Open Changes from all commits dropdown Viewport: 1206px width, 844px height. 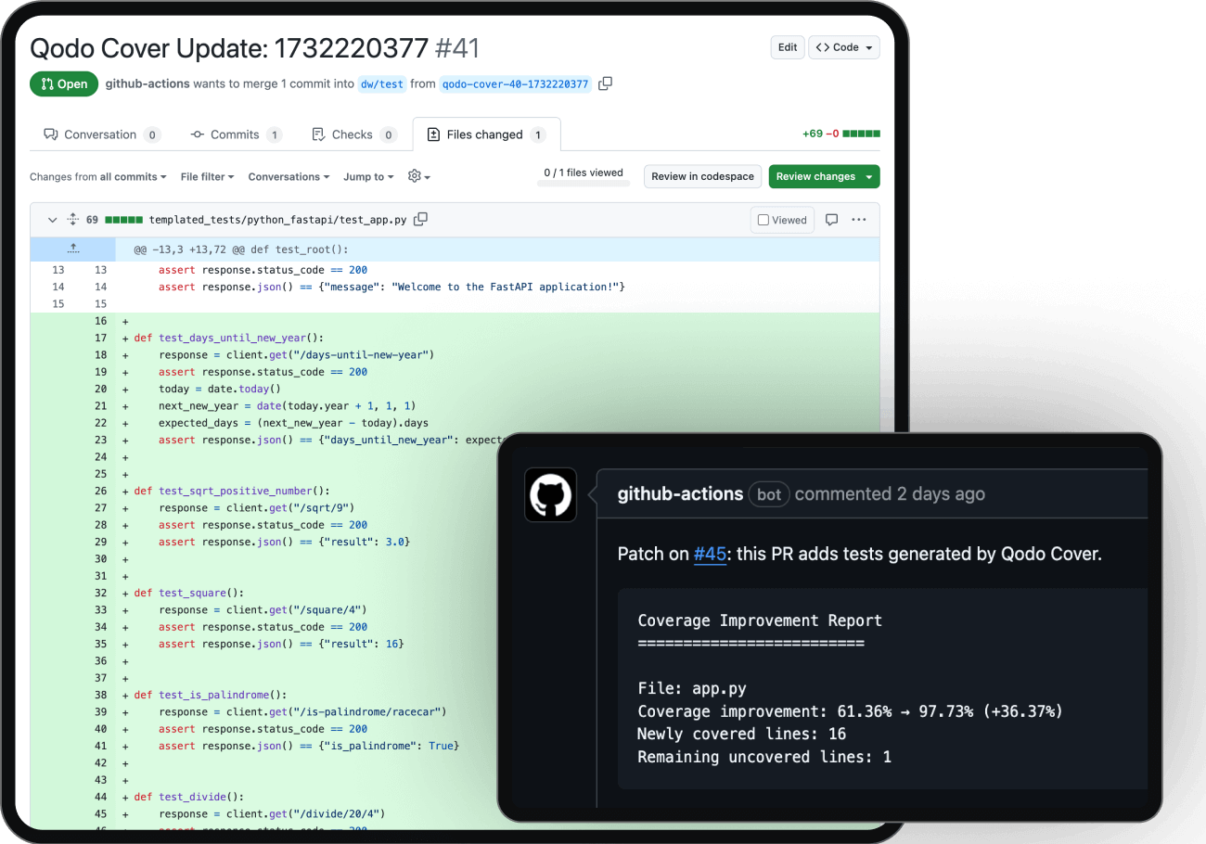[98, 176]
